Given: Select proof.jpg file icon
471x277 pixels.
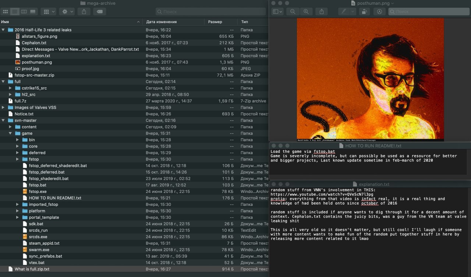Looking at the screenshot, I should 18,69.
